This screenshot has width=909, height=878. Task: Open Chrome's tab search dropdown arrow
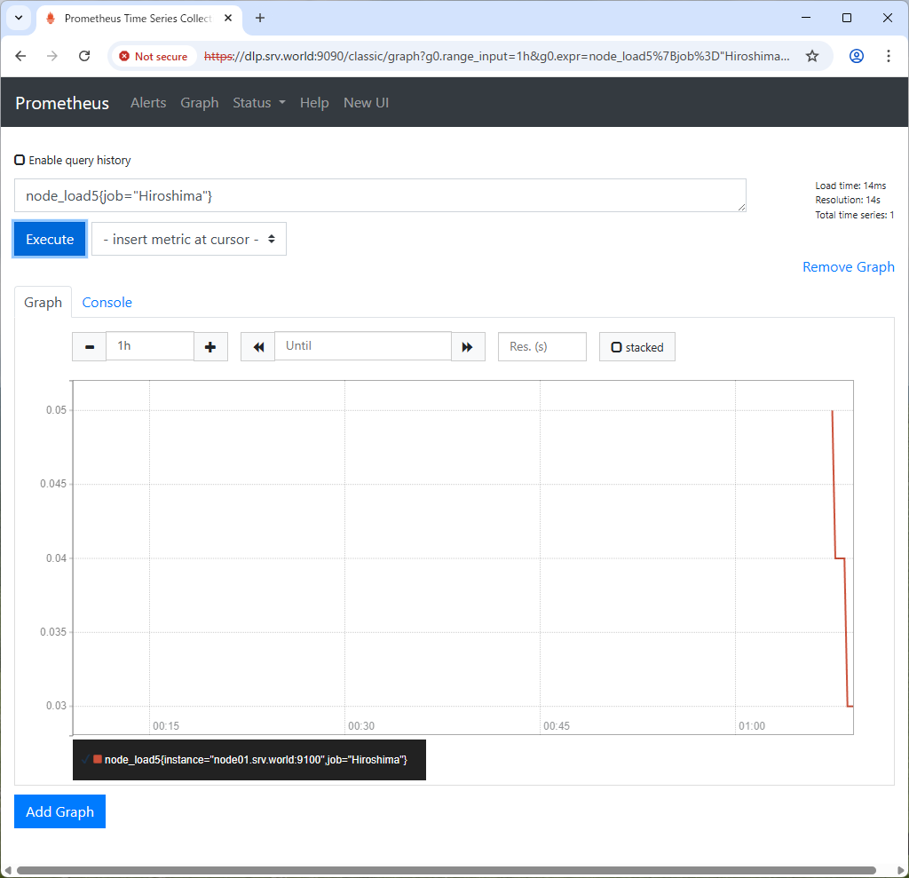pyautogui.click(x=18, y=18)
